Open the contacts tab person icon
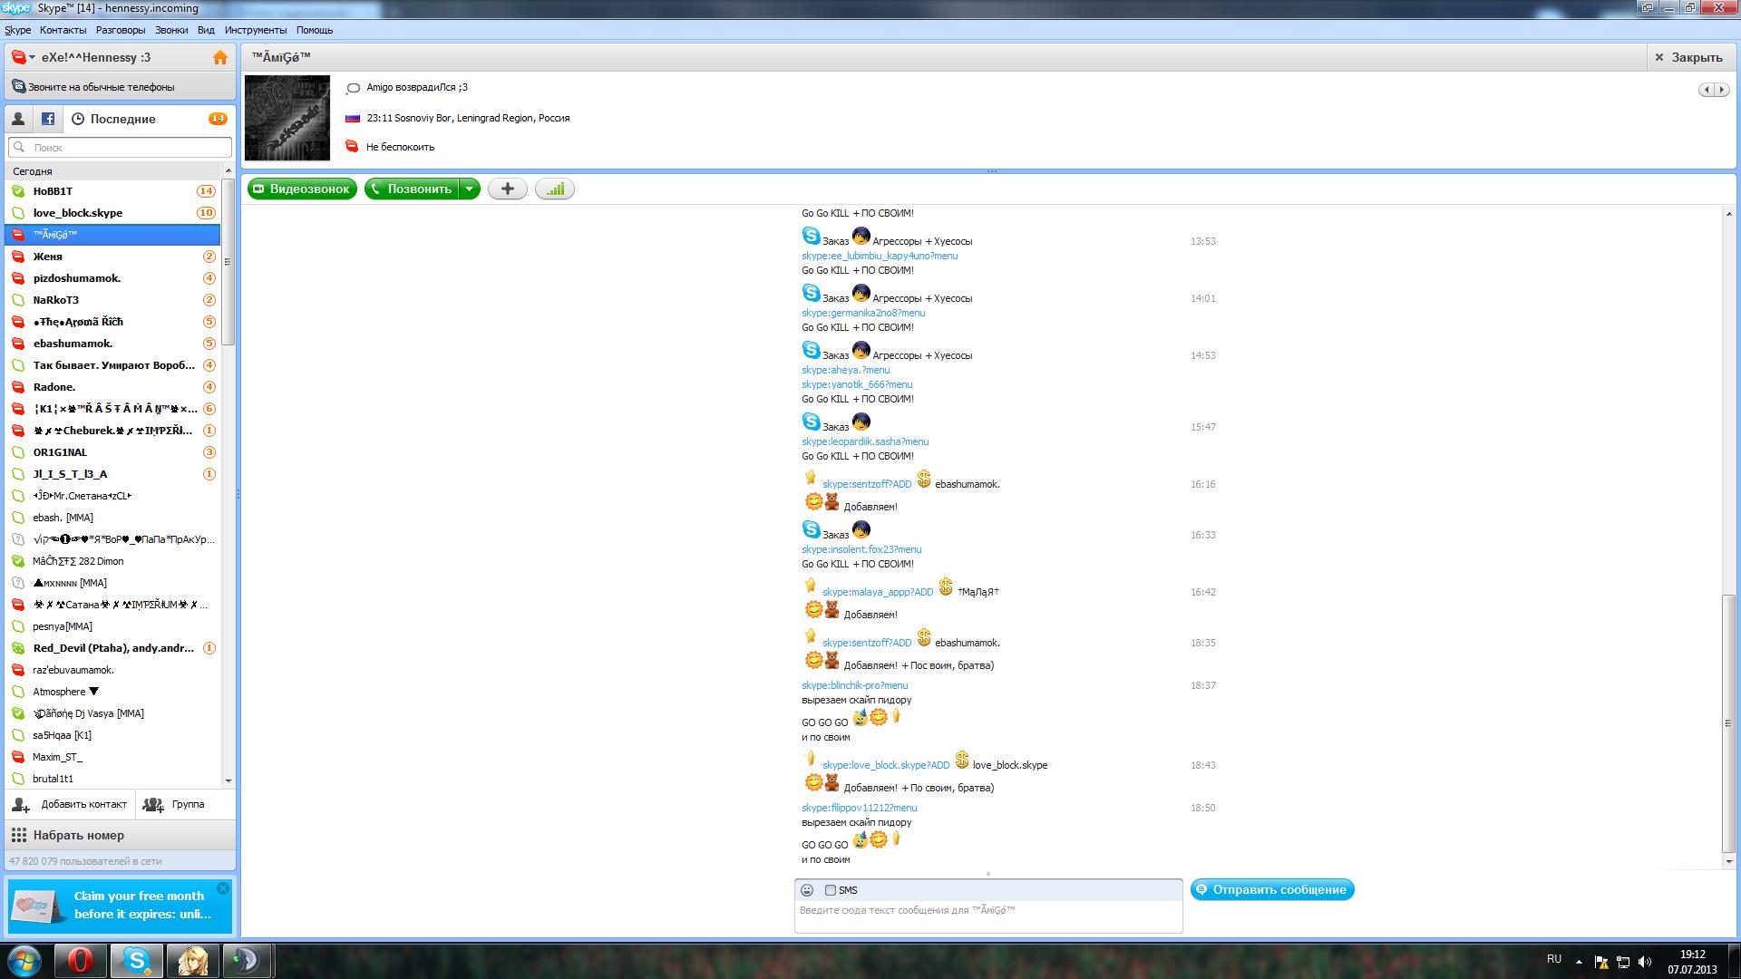The image size is (1741, 979). (18, 119)
